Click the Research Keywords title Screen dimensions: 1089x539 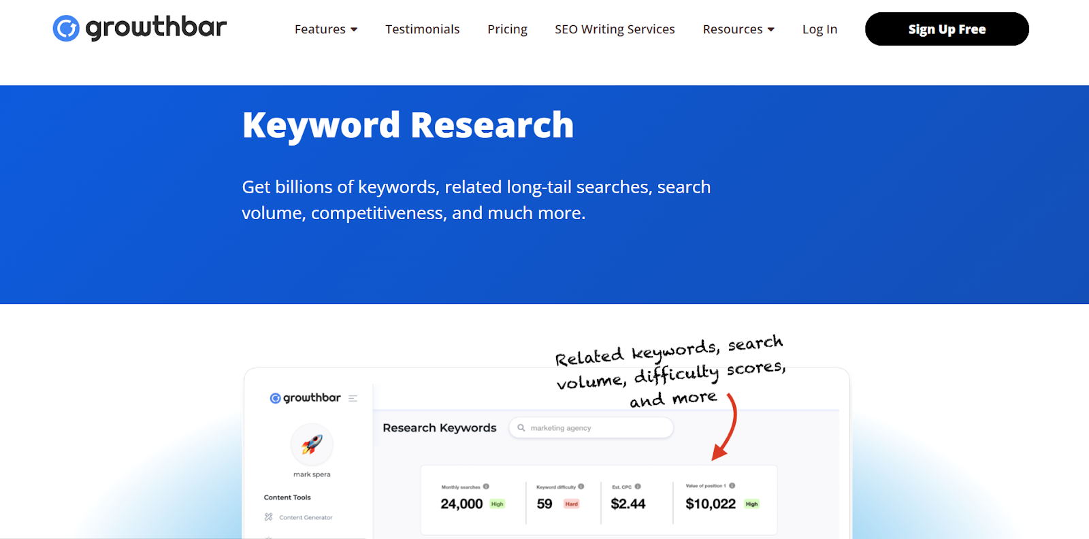pos(440,428)
